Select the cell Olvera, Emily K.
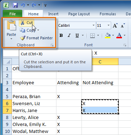The height and width of the screenshot is (135, 131). 34,124
